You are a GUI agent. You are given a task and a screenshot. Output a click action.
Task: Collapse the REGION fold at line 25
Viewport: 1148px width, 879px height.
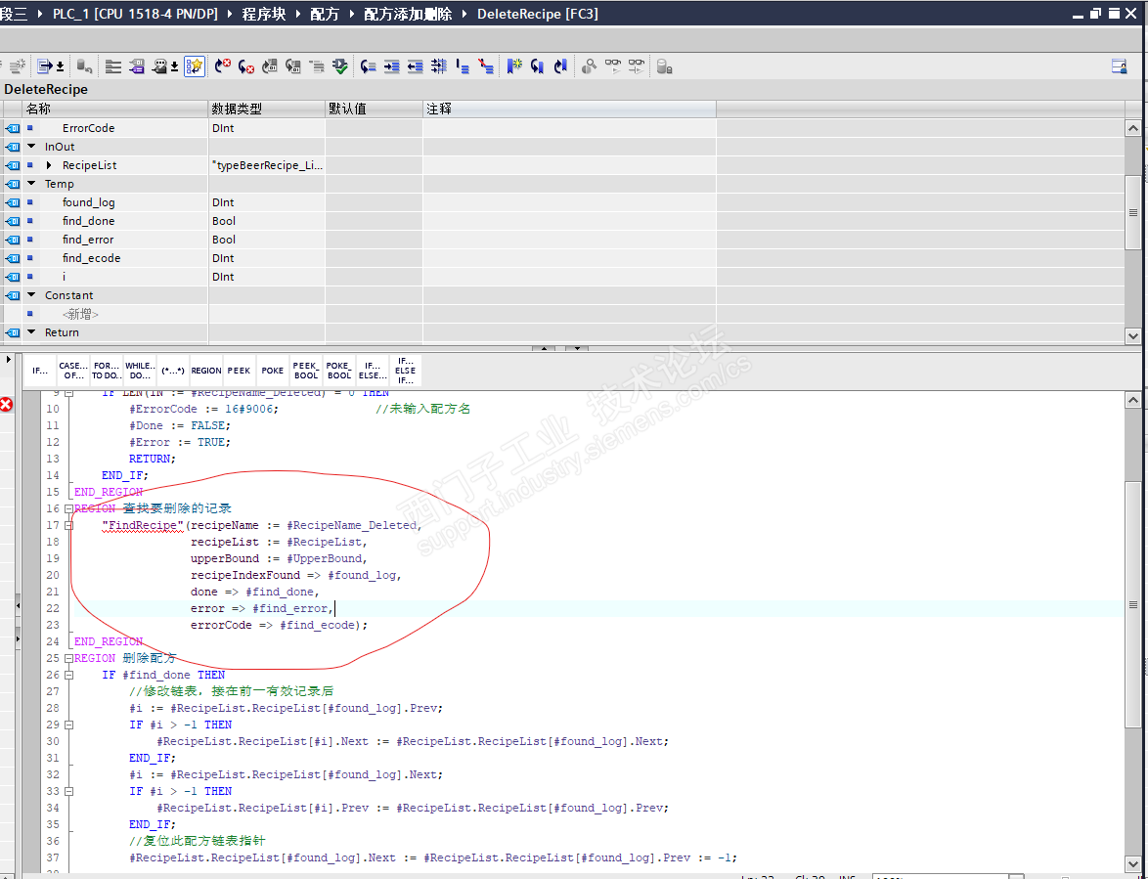(68, 659)
